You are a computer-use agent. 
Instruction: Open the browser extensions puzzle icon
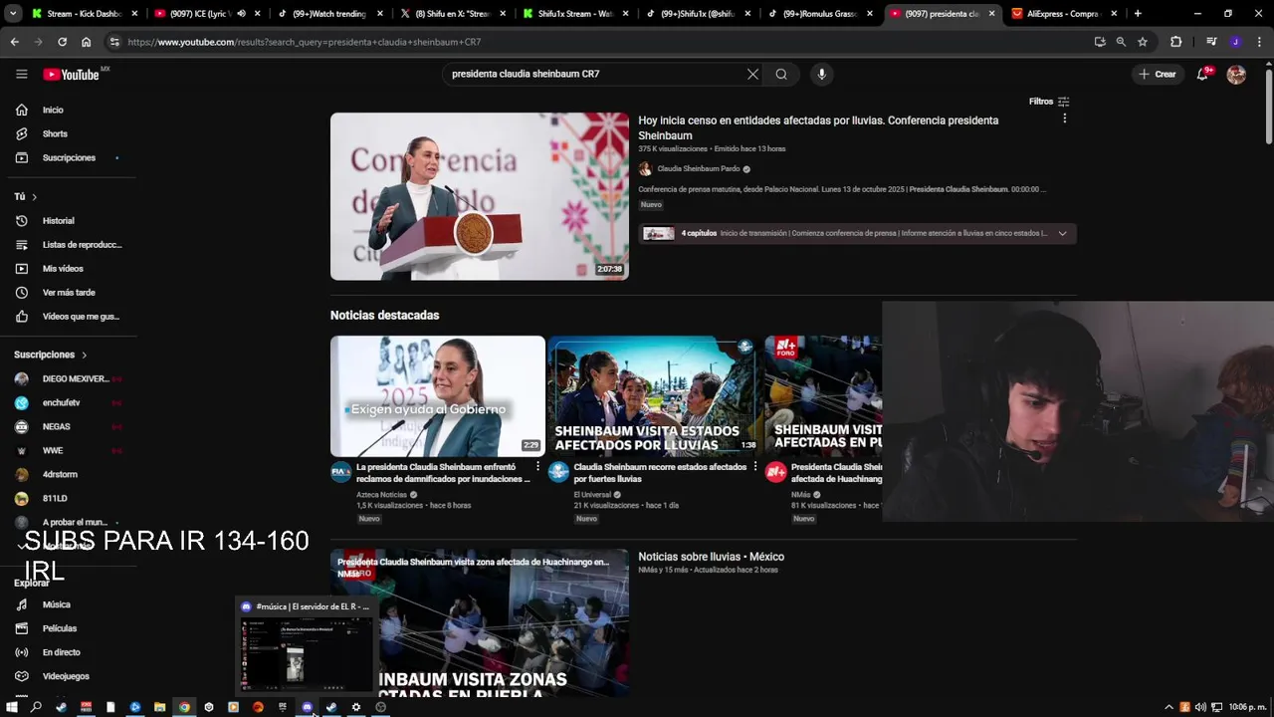(1176, 42)
